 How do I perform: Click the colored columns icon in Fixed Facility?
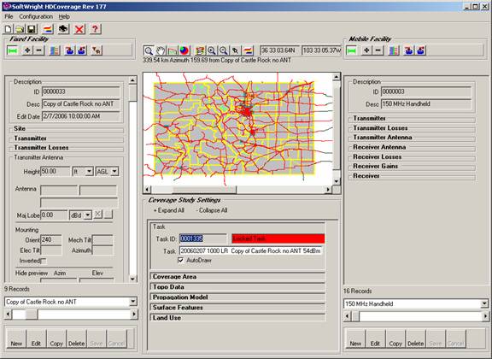(x=55, y=50)
